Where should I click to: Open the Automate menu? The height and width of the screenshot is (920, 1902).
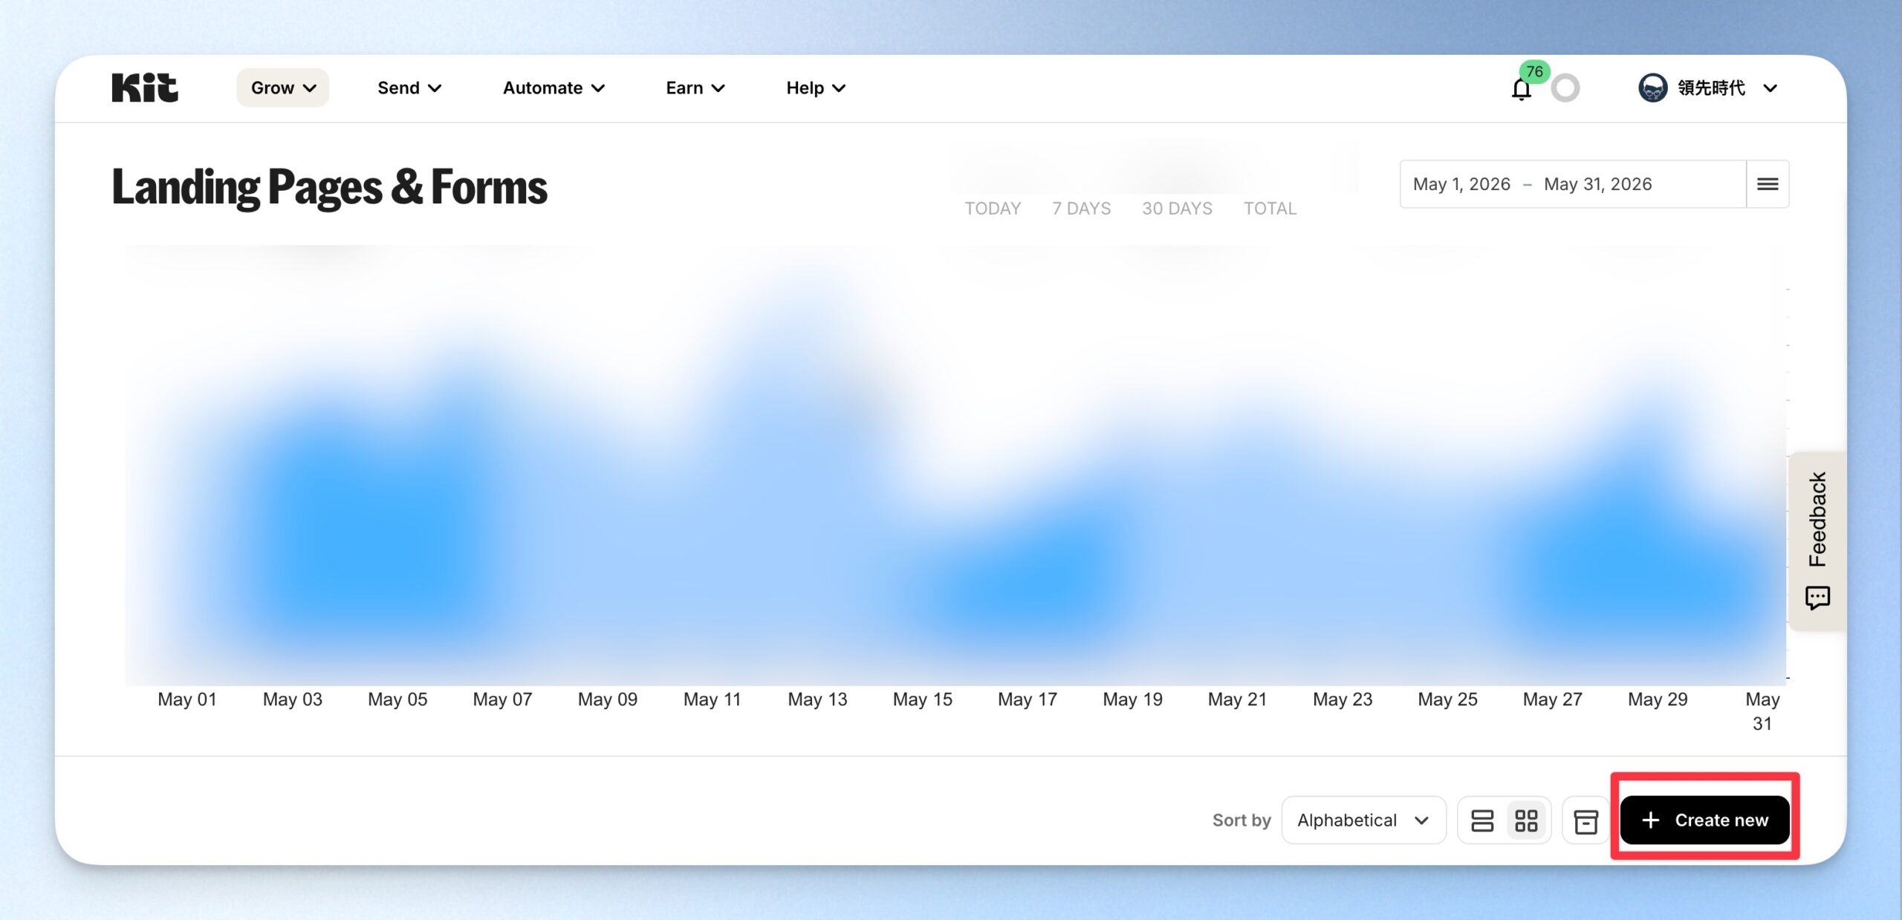pos(554,88)
